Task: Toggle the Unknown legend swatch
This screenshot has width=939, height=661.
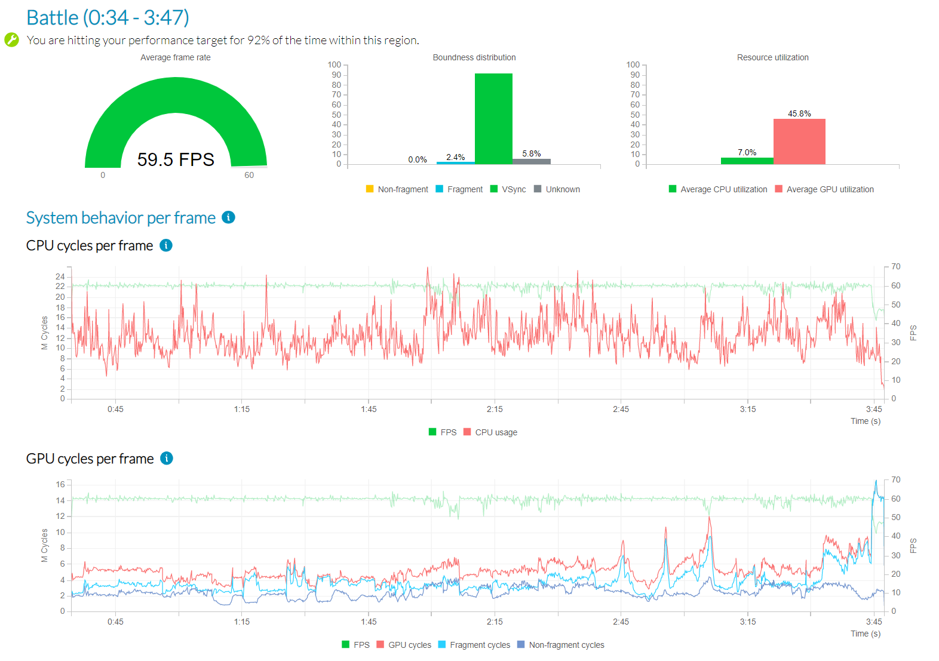Action: (538, 189)
